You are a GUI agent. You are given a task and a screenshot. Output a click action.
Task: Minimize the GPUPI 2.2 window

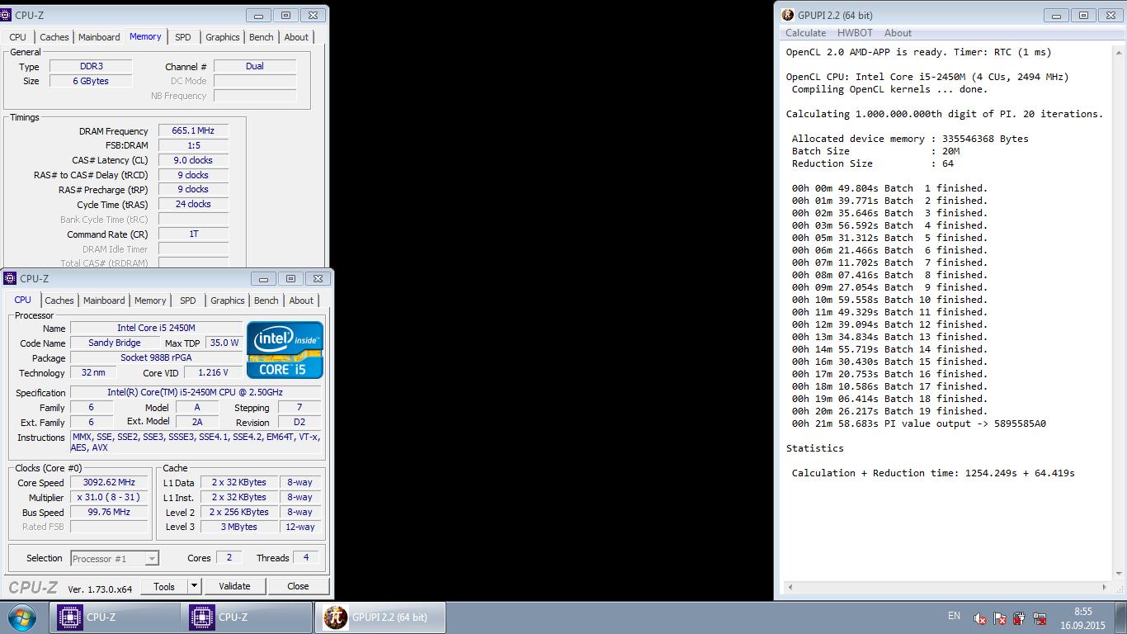click(x=1055, y=15)
